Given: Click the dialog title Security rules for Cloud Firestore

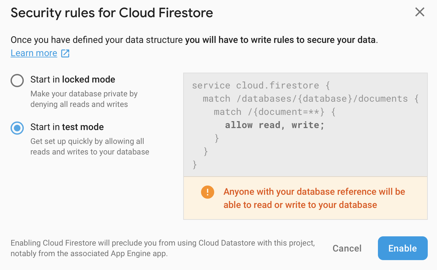Looking at the screenshot, I should (112, 13).
